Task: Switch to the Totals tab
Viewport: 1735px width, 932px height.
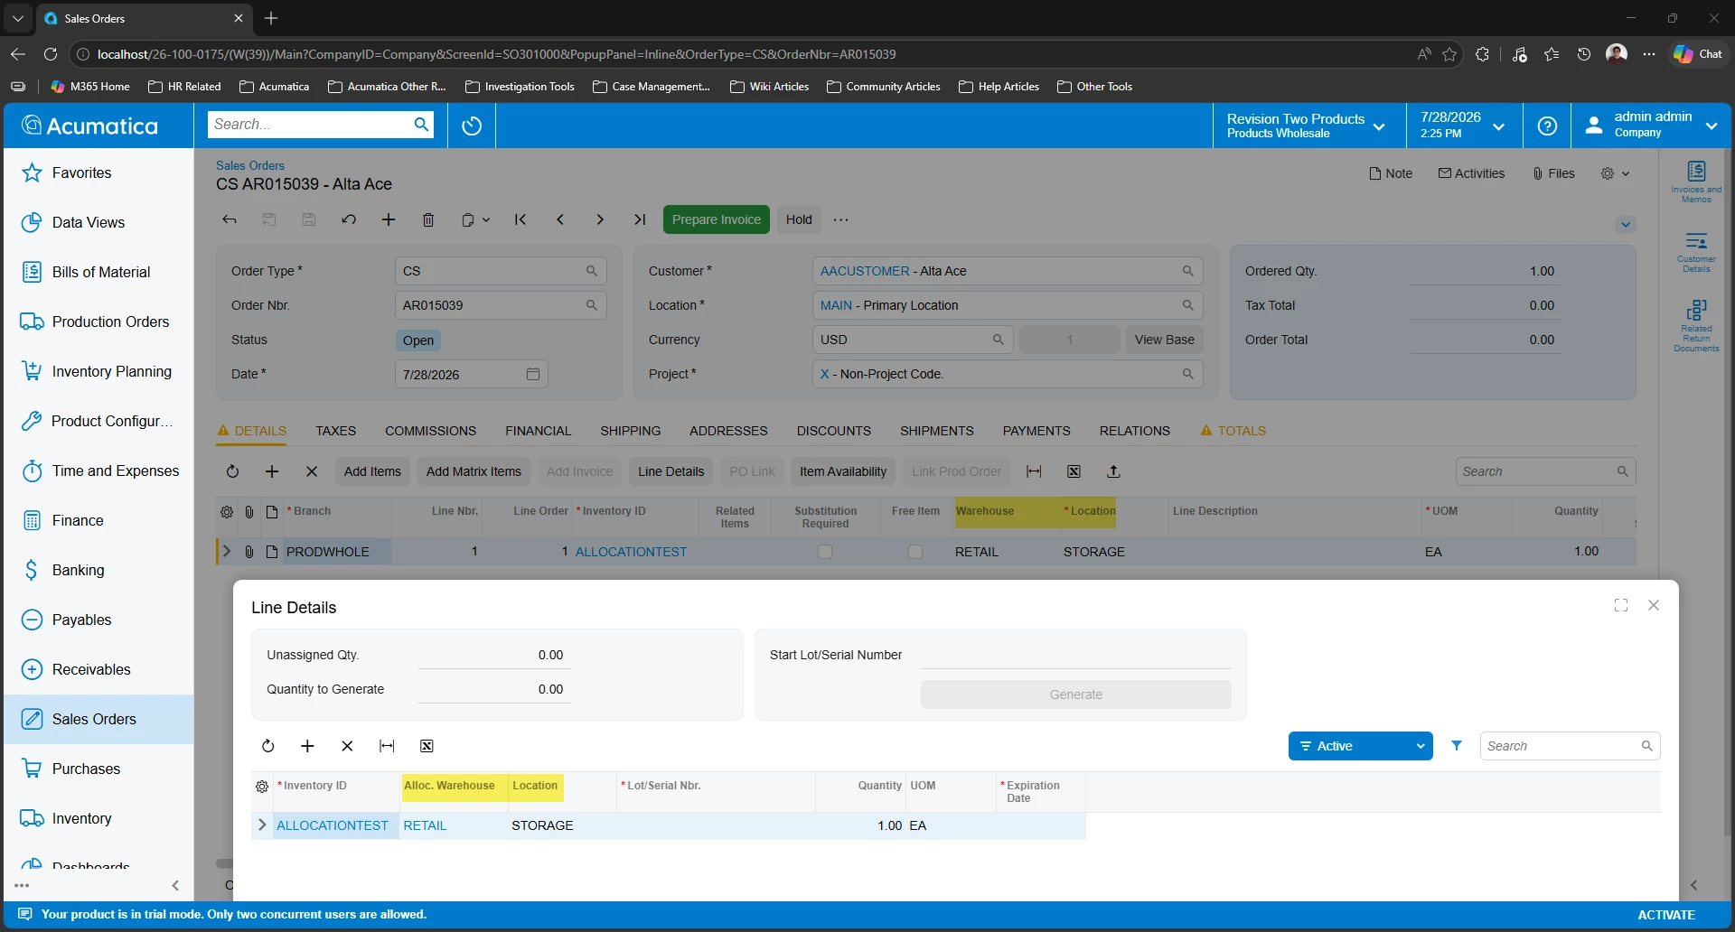Action: pyautogui.click(x=1233, y=431)
